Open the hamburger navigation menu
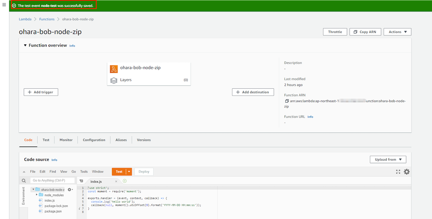 4,5
